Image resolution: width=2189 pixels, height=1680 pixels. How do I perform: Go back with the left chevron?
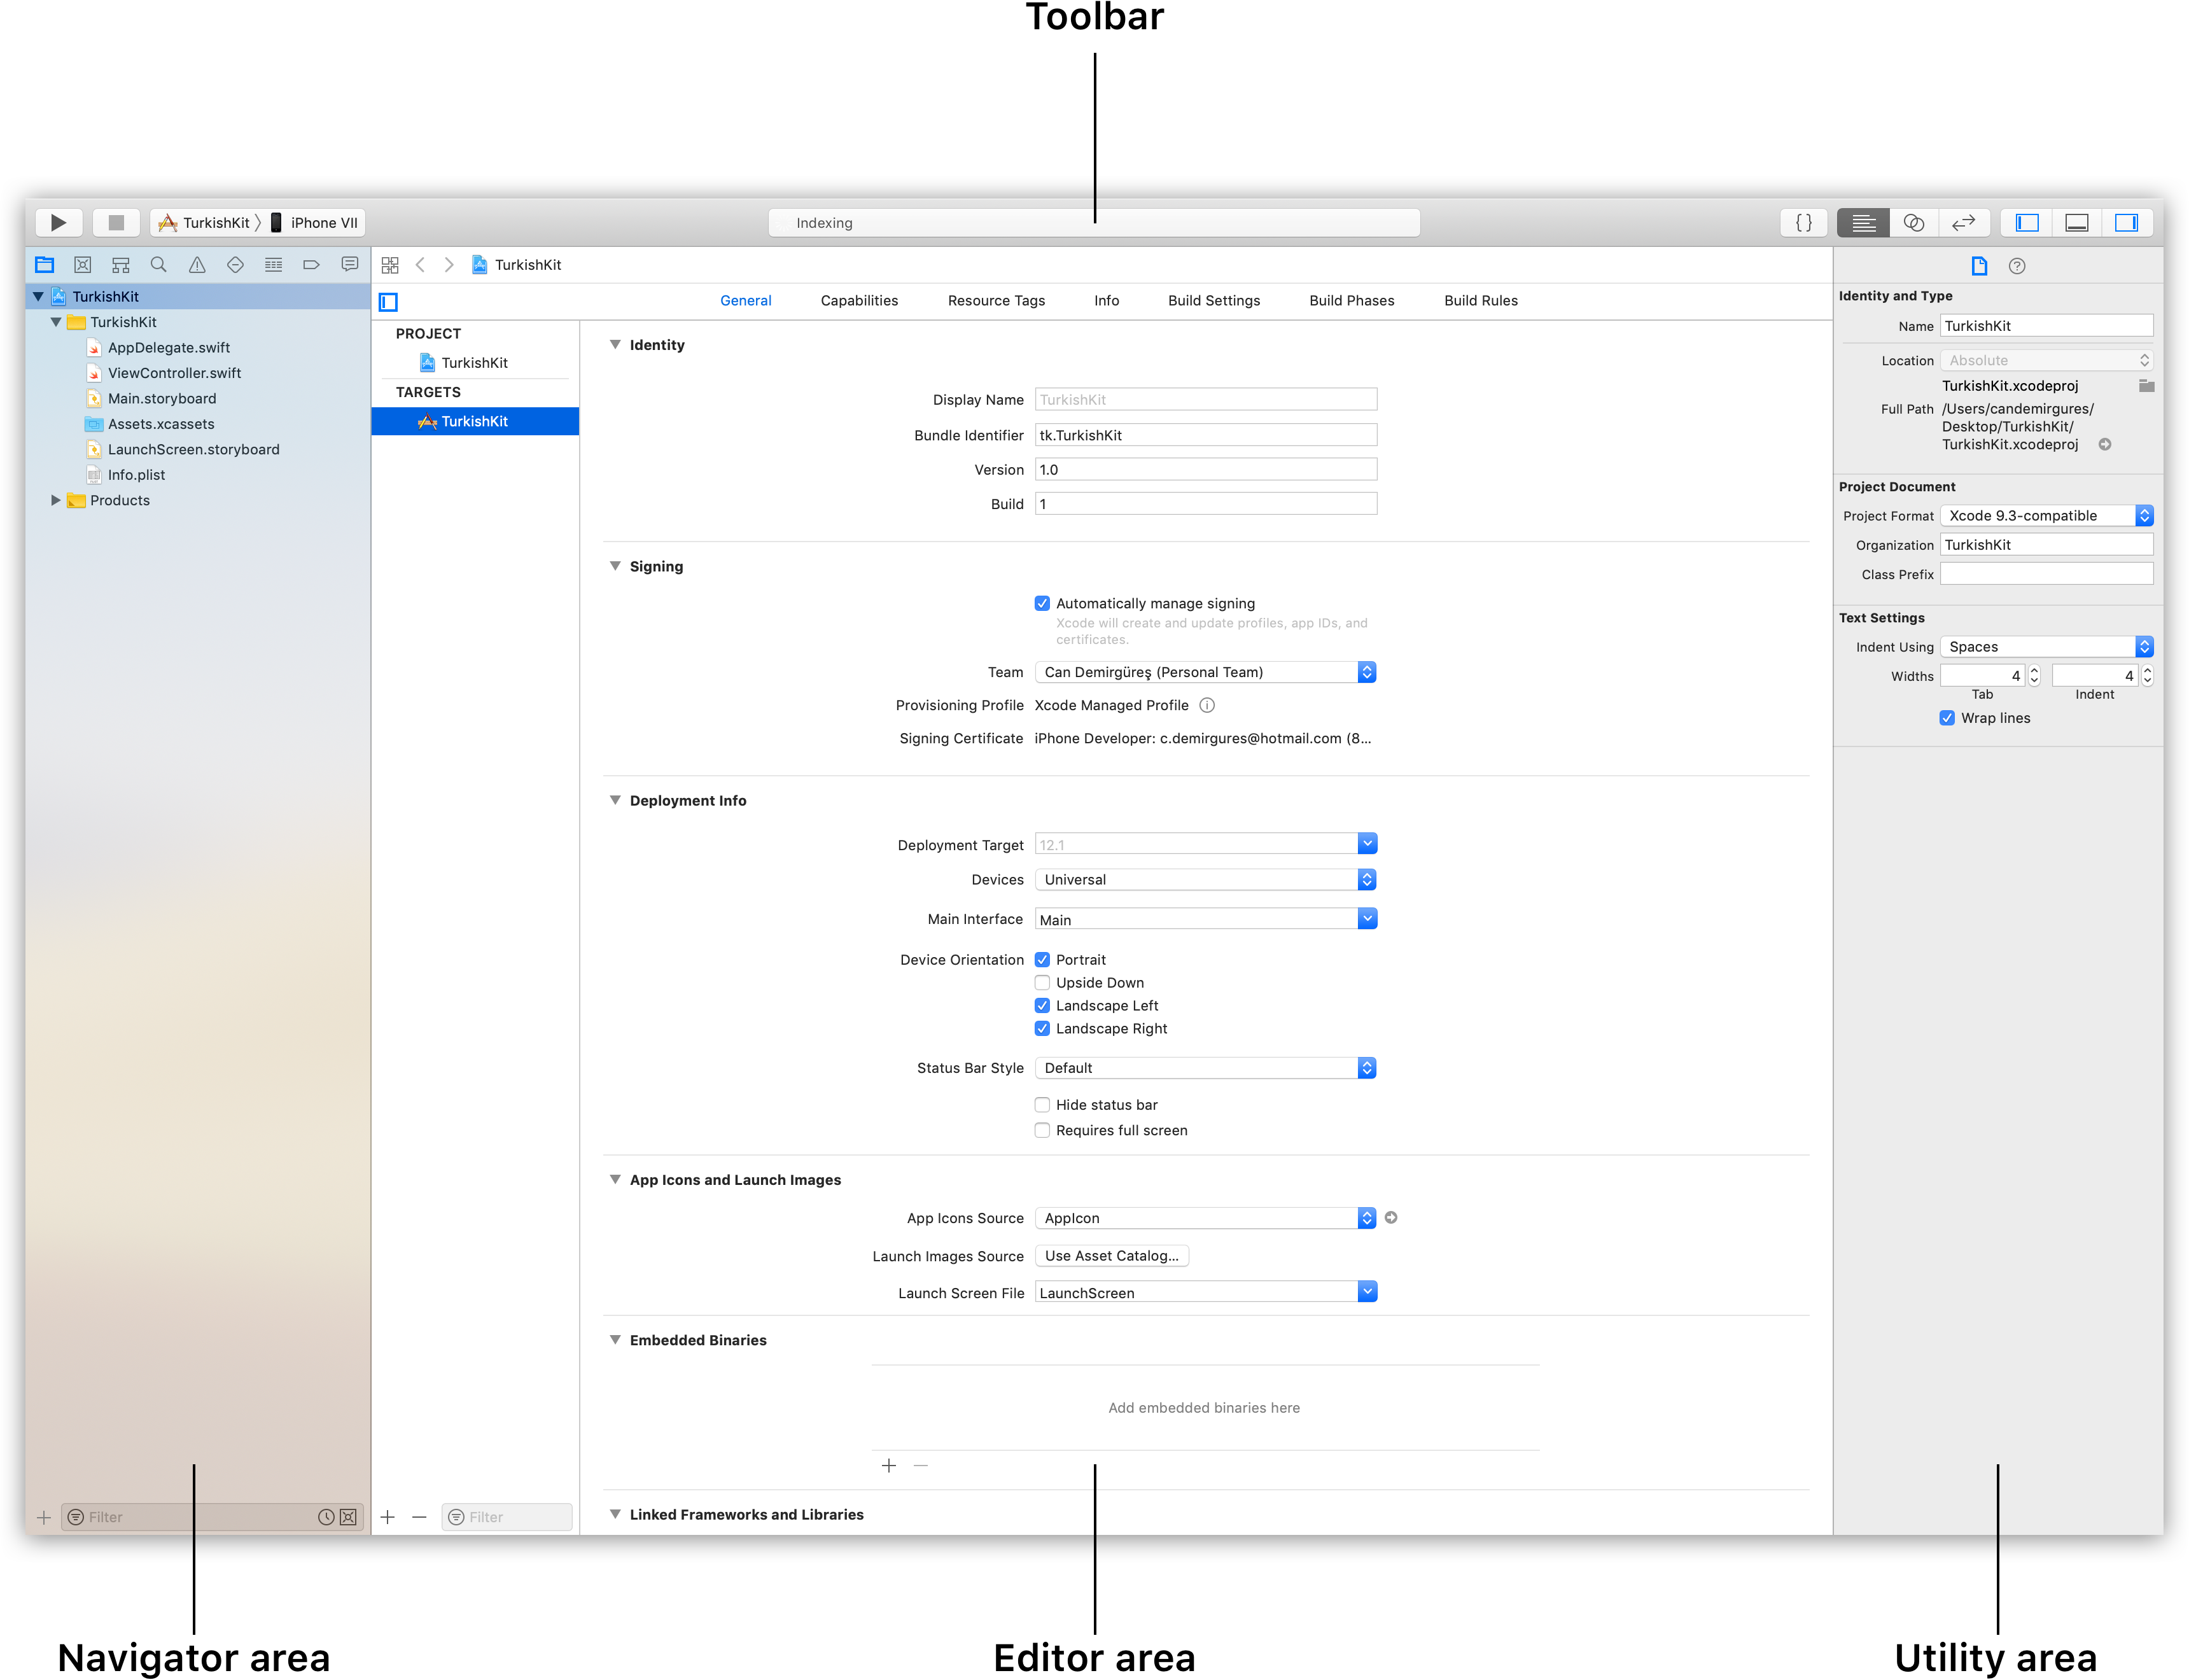tap(420, 265)
